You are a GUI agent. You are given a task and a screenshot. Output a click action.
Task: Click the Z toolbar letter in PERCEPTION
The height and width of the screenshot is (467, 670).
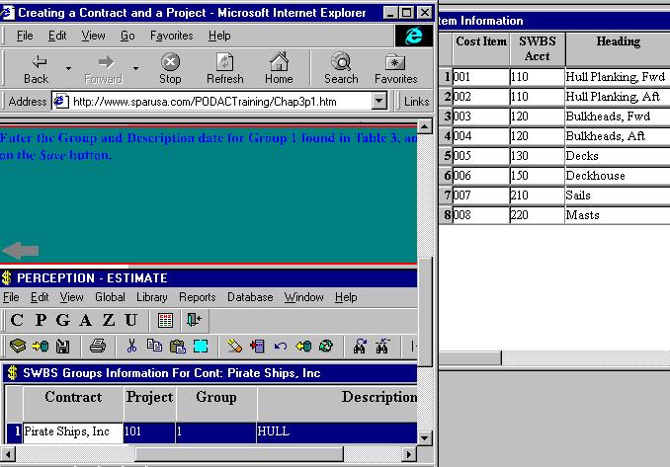point(108,320)
